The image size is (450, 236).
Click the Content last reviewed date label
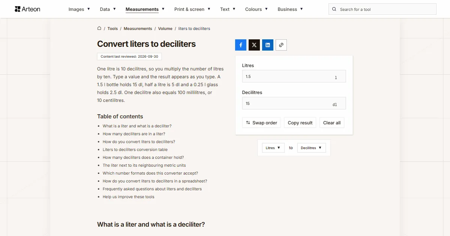coord(129,57)
